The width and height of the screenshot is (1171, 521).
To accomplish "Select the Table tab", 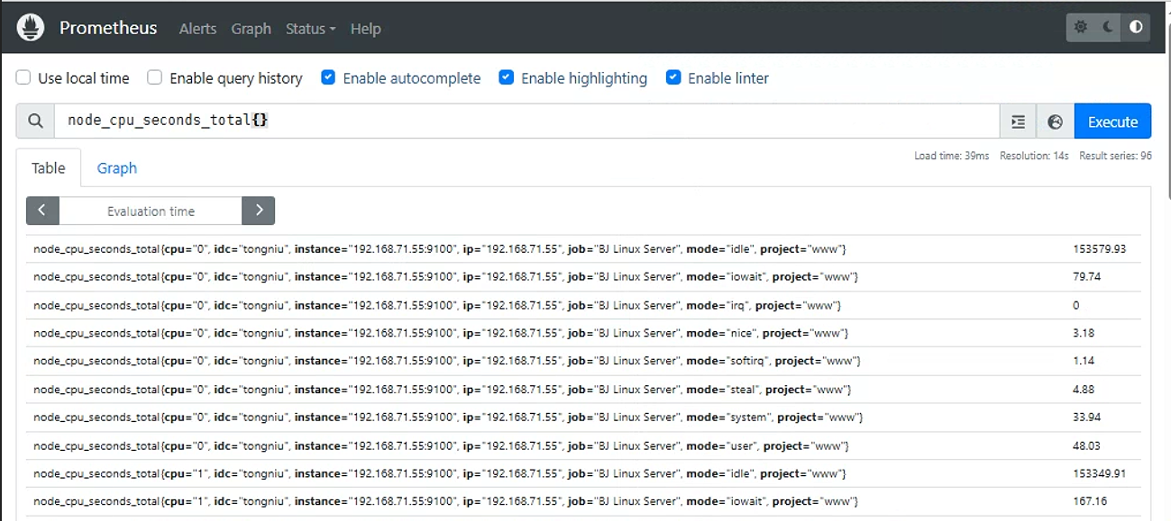I will [49, 168].
